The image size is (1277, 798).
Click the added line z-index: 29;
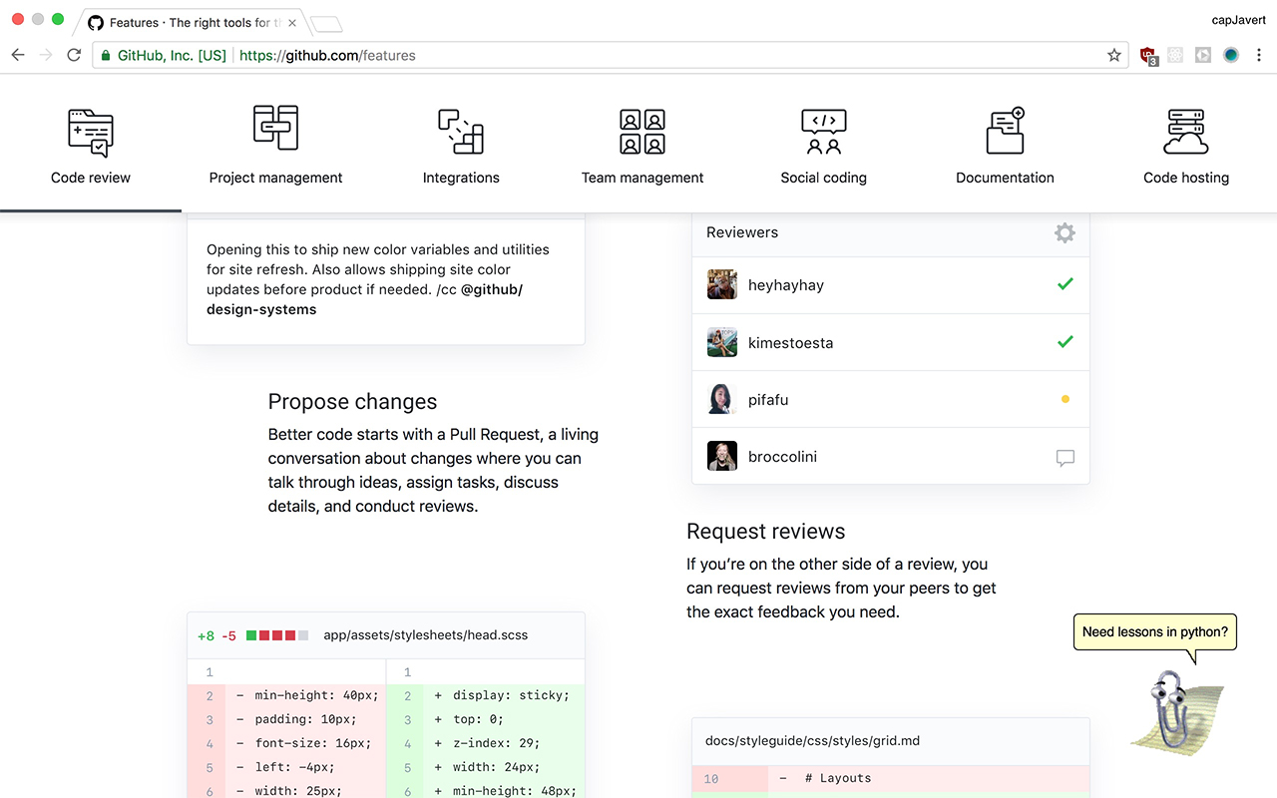click(486, 743)
